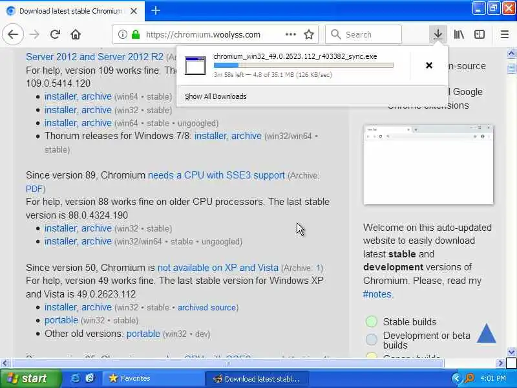The image size is (517, 388).
Task: Click the vertical scrollbar up arrow
Action: coord(511,54)
